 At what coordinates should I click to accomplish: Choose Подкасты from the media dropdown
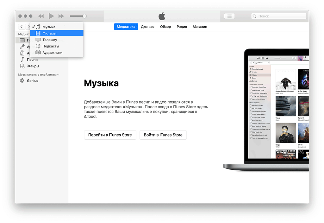pos(57,46)
